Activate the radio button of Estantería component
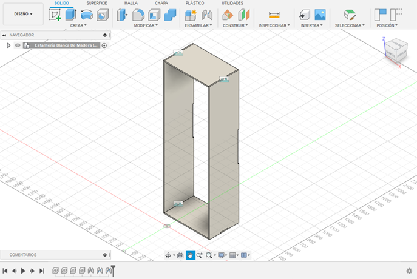This screenshot has height=279, width=417. (104, 45)
